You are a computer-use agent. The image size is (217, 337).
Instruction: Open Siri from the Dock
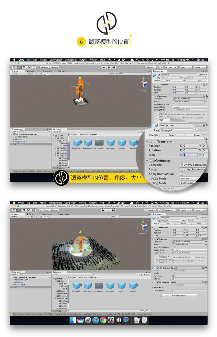[x=81, y=320]
